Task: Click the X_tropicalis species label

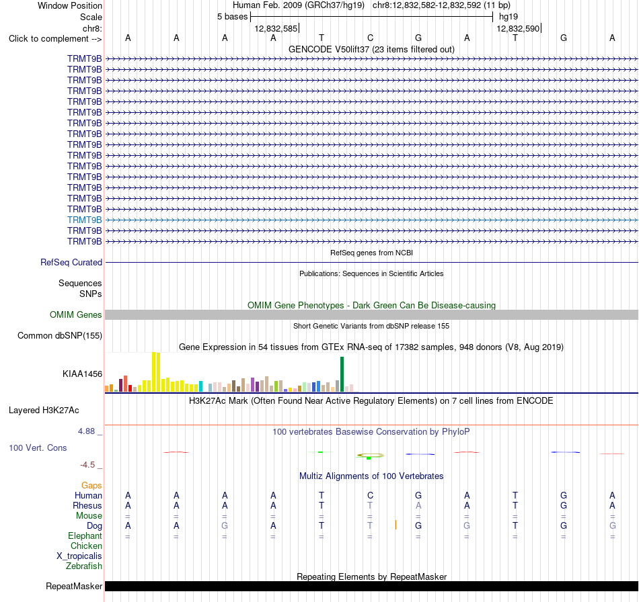Action: [x=79, y=556]
